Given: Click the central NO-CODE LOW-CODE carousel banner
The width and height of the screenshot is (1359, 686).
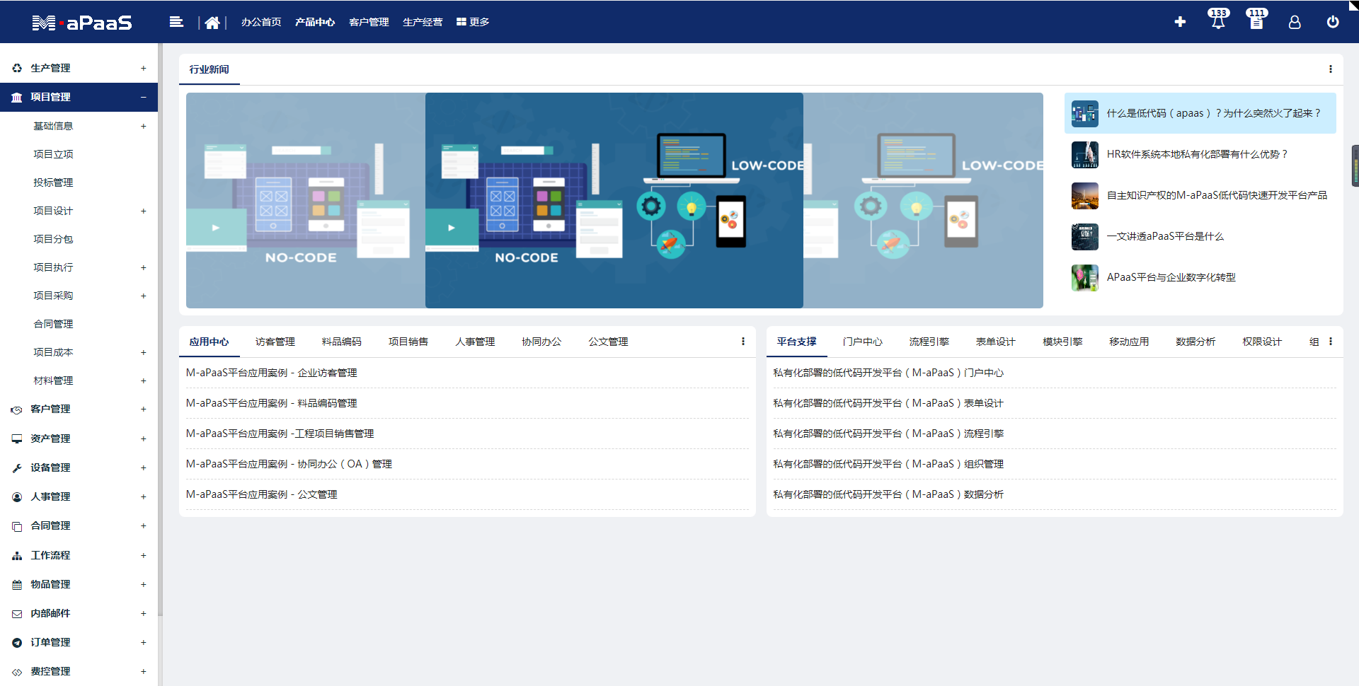Looking at the screenshot, I should [x=614, y=200].
